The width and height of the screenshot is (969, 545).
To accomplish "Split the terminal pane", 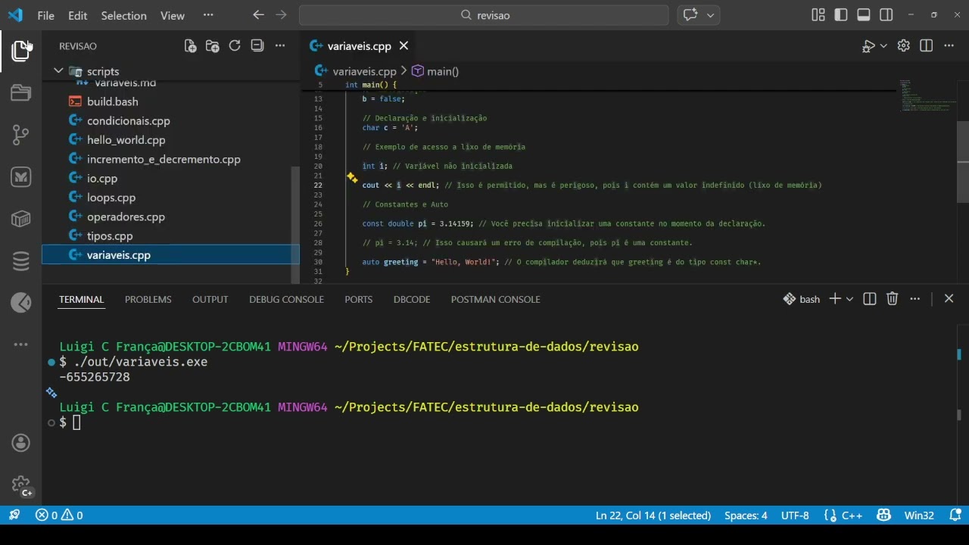I will point(870,299).
